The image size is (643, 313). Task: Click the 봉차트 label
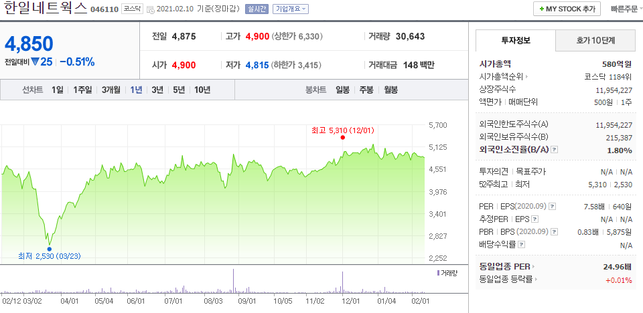click(x=315, y=90)
